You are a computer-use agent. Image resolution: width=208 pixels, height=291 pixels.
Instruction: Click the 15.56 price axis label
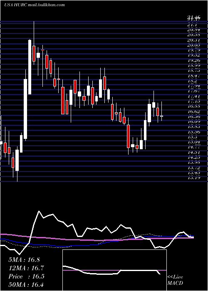194,132
